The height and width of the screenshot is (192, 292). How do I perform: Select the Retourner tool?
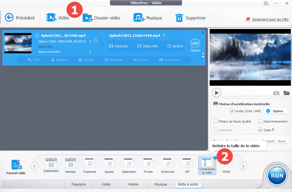coord(168,166)
